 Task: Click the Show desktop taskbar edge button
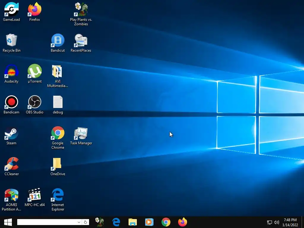tap(303, 222)
